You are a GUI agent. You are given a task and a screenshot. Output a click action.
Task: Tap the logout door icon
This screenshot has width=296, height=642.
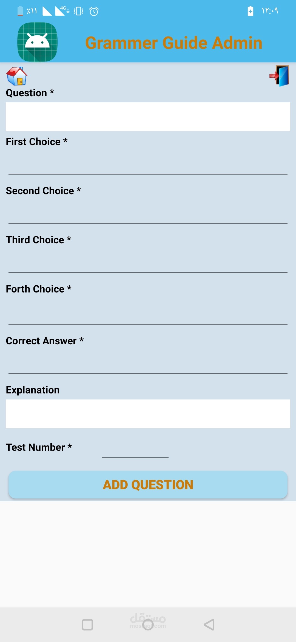[x=279, y=76]
